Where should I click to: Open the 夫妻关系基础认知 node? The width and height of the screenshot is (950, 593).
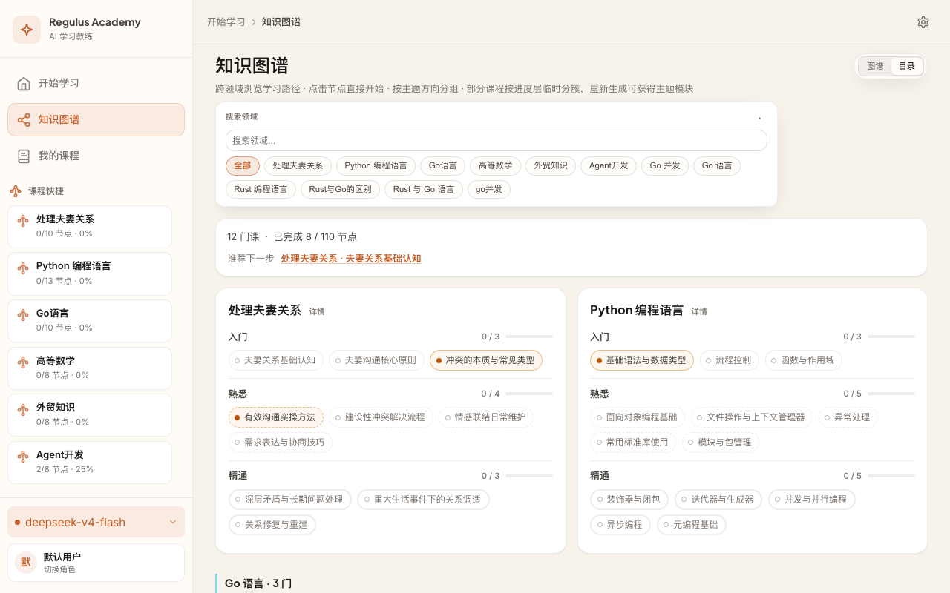276,360
